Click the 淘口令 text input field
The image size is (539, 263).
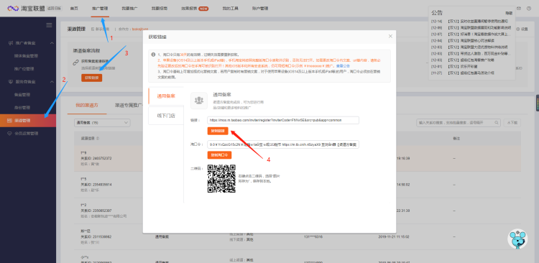tap(283, 144)
